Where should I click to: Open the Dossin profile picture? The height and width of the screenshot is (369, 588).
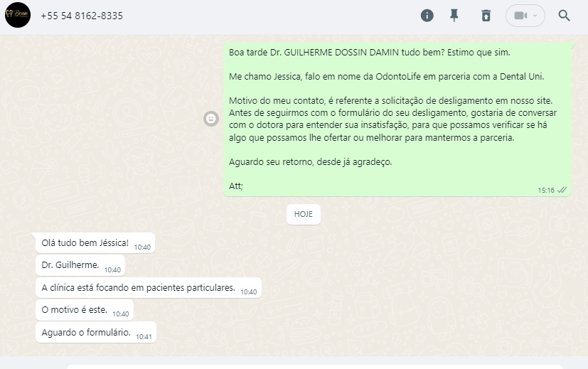coord(18,15)
